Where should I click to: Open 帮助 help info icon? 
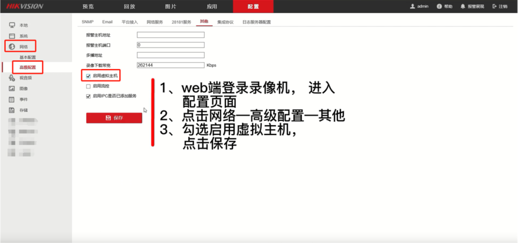[x=439, y=6]
